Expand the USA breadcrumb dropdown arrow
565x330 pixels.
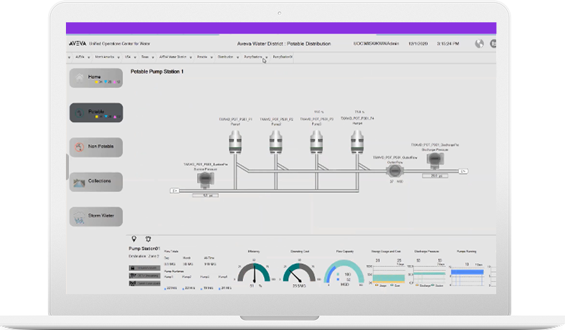point(135,57)
